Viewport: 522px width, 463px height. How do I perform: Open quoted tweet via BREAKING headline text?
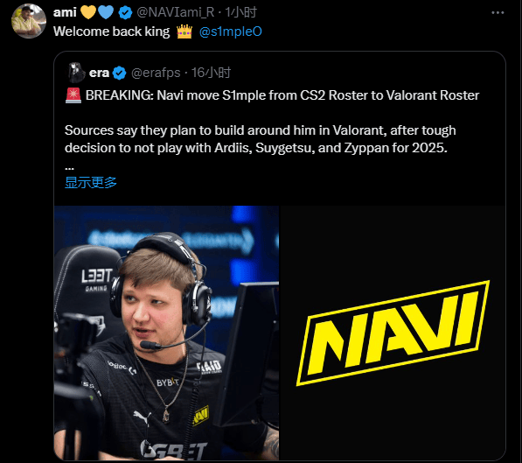click(282, 95)
